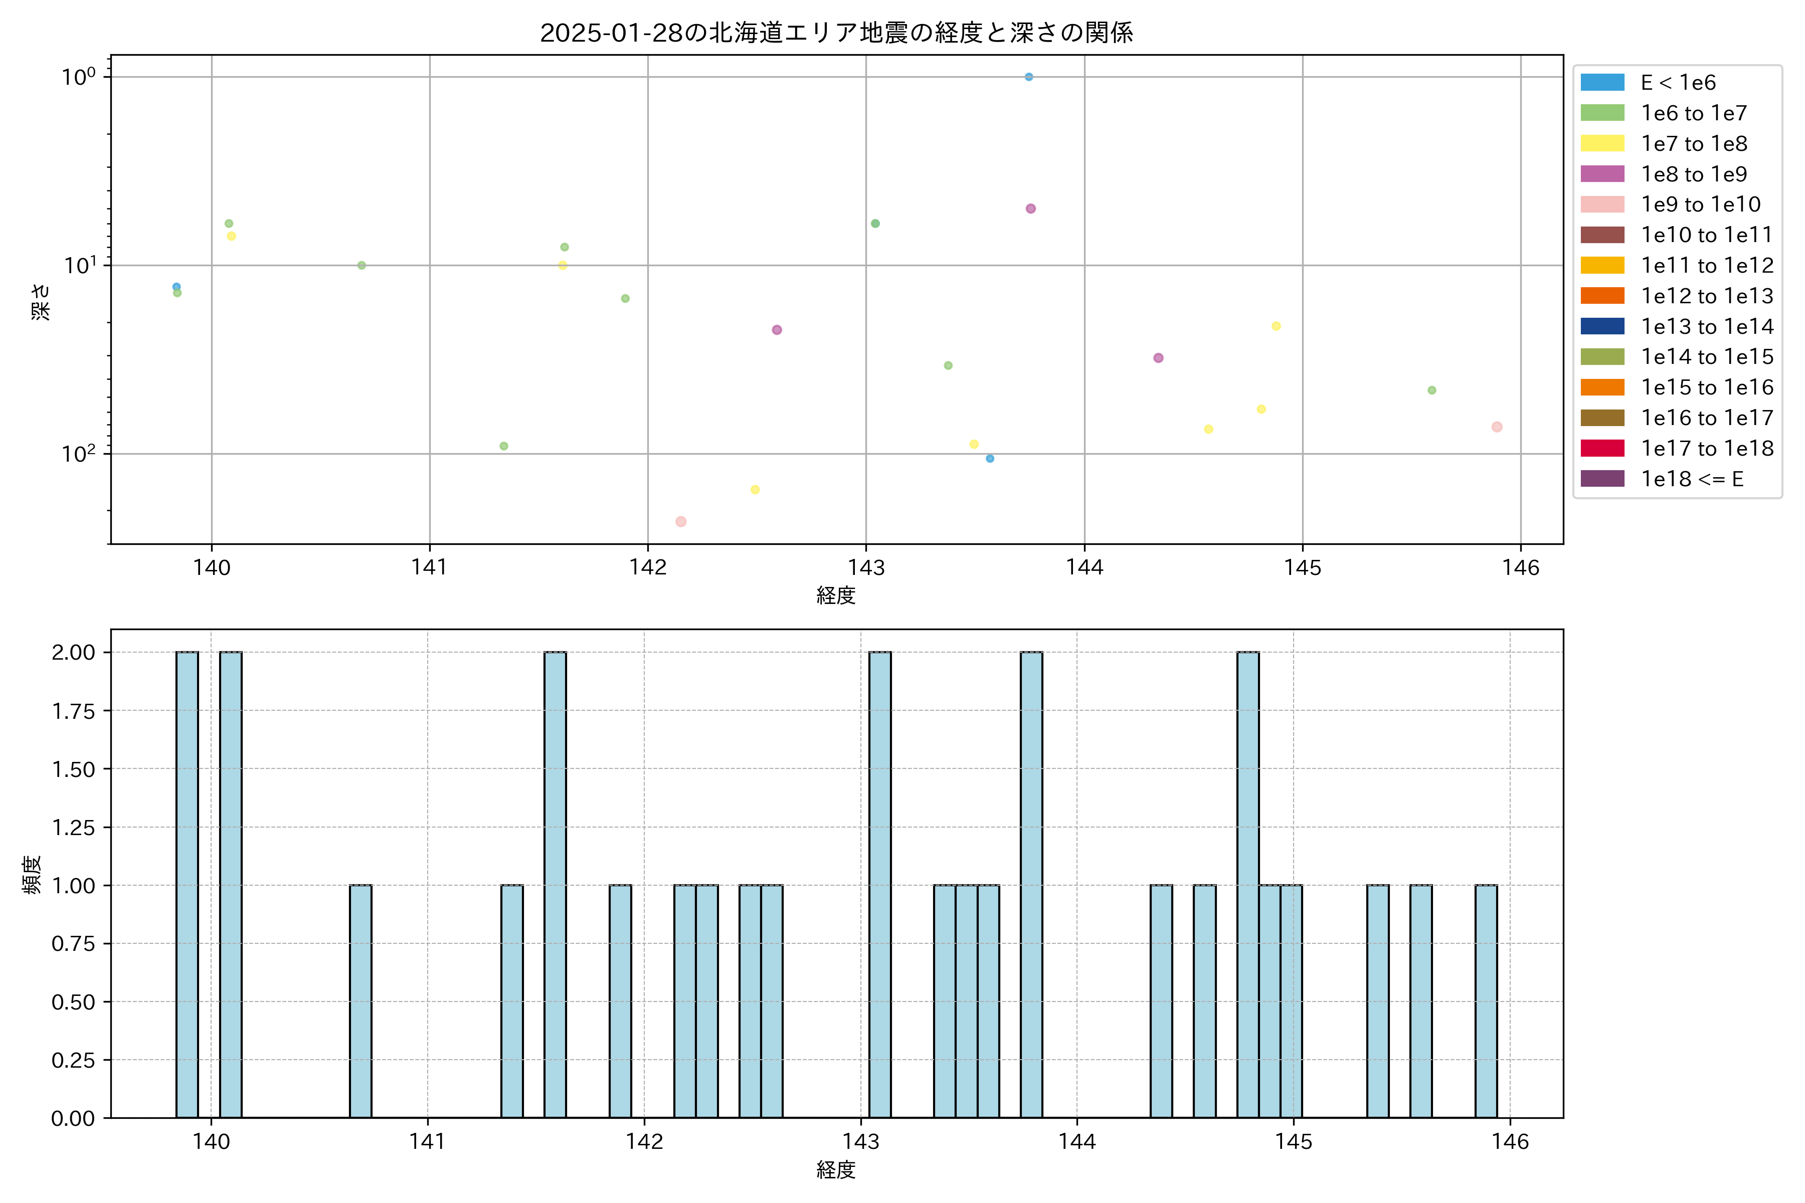Click the pink '1e9 to 1e10' legend swatch
This screenshot has width=1805, height=1203.
tap(1602, 205)
